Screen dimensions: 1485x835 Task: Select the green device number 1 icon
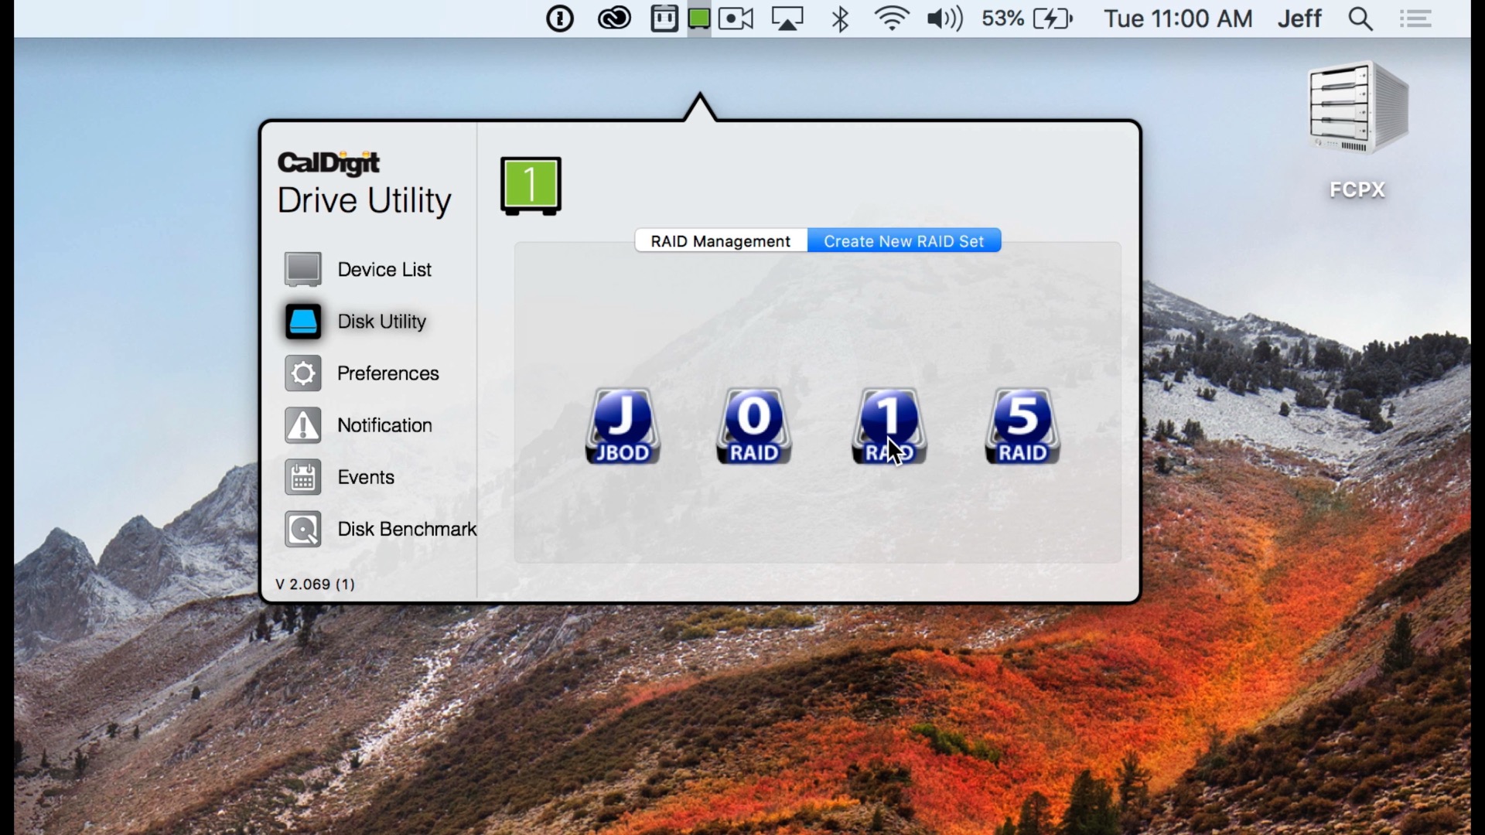(x=531, y=186)
